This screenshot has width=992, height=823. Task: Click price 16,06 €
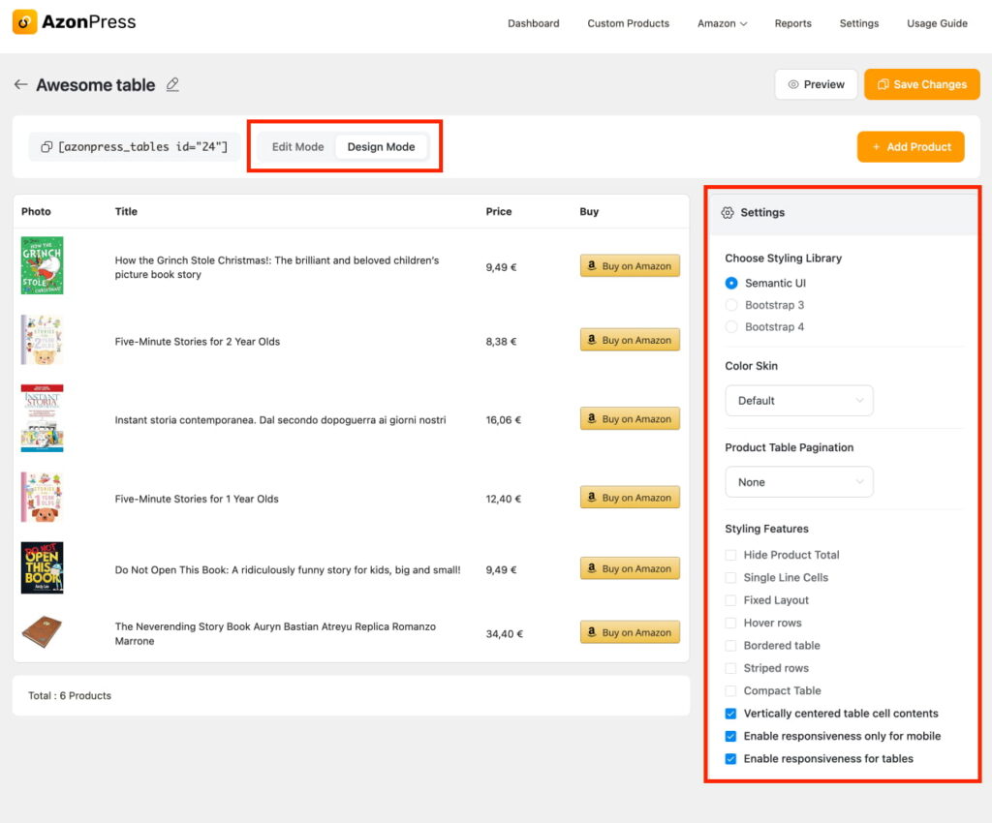point(504,419)
